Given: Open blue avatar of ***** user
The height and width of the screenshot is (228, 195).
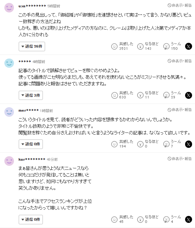Looking at the screenshot, I should pyautogui.click(x=9, y=63).
